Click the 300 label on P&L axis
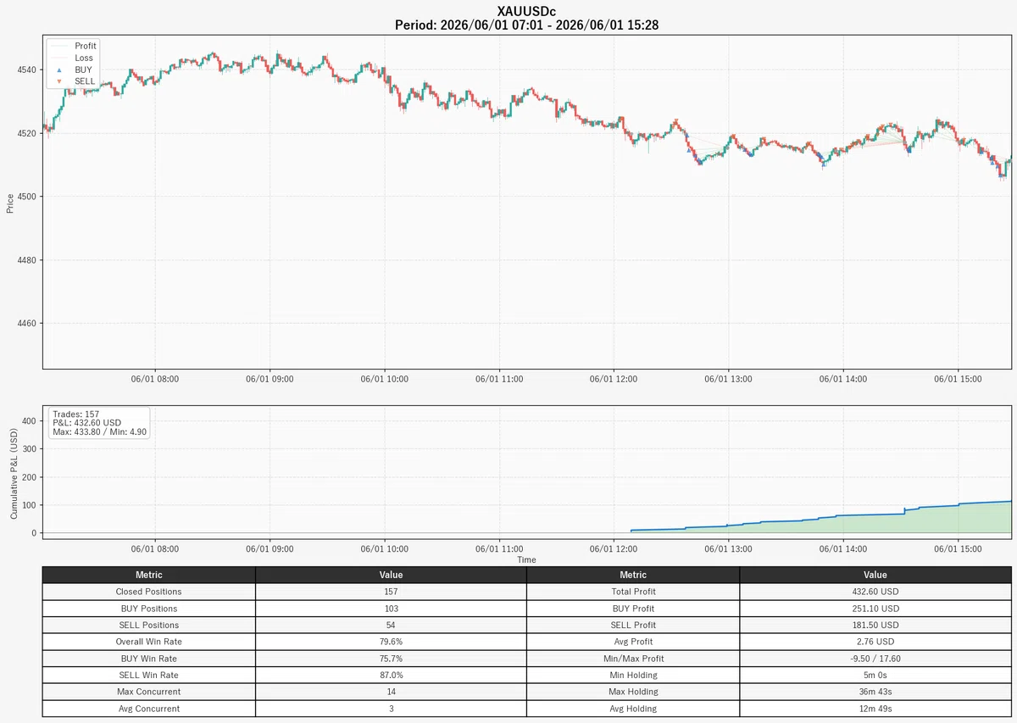The image size is (1017, 723). pos(31,449)
